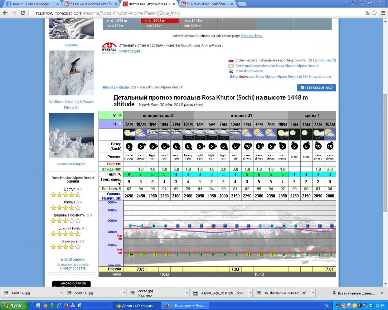Click Monday 7AM wind speed 5 icon
This screenshot has width=388, height=310.
pyautogui.click(x=129, y=146)
